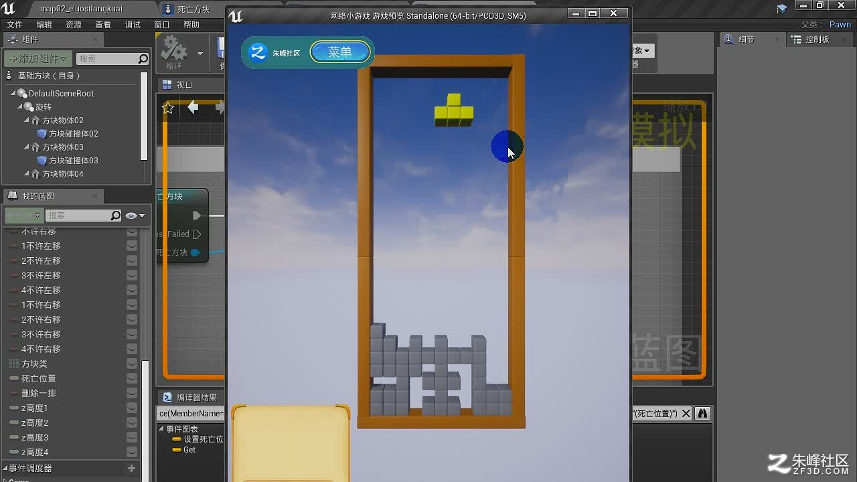Select the 3不许右移 variable
857x482 pixels.
click(x=41, y=335)
